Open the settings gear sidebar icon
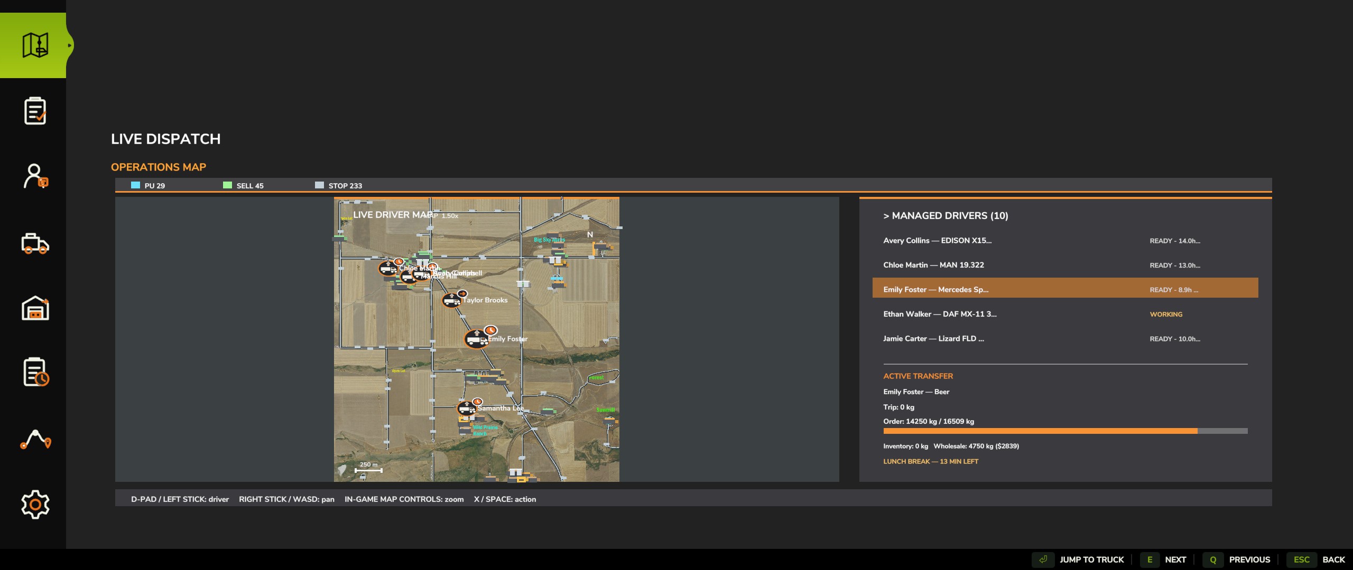Screen dimensions: 1353x570 35,505
